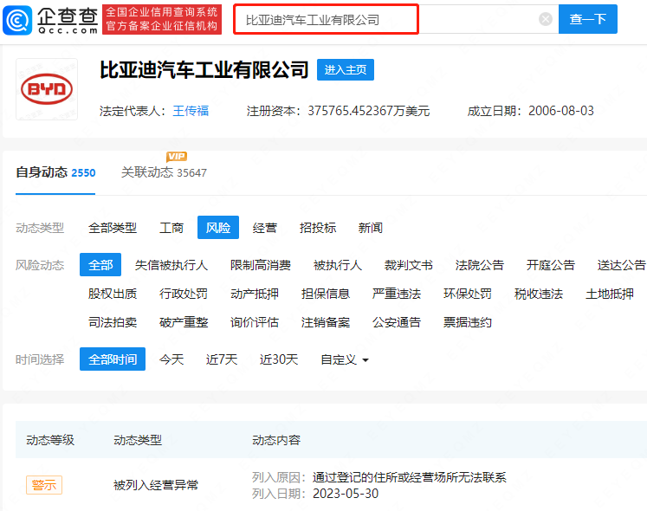This screenshot has width=647, height=511.
Task: Filter by 税收违法
Action: [538, 294]
